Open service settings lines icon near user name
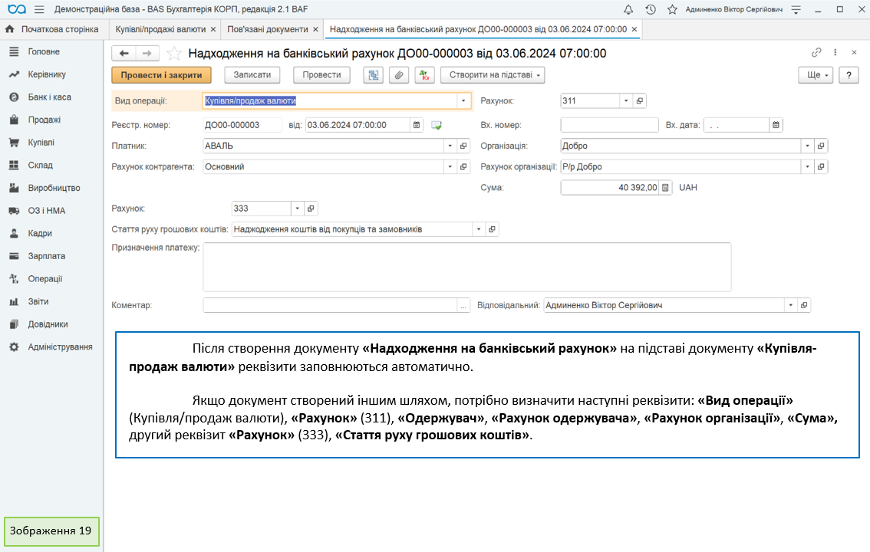This screenshot has width=870, height=552. coord(796,9)
